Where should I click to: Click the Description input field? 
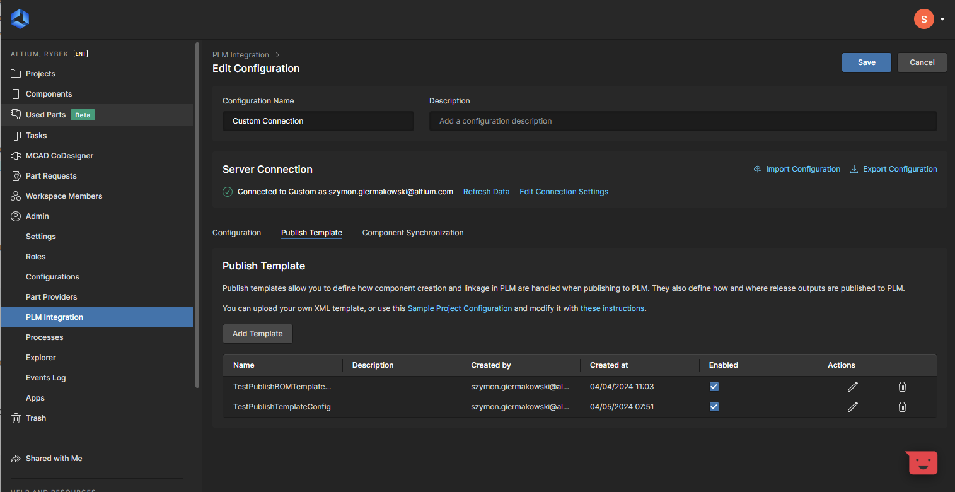pyautogui.click(x=683, y=121)
